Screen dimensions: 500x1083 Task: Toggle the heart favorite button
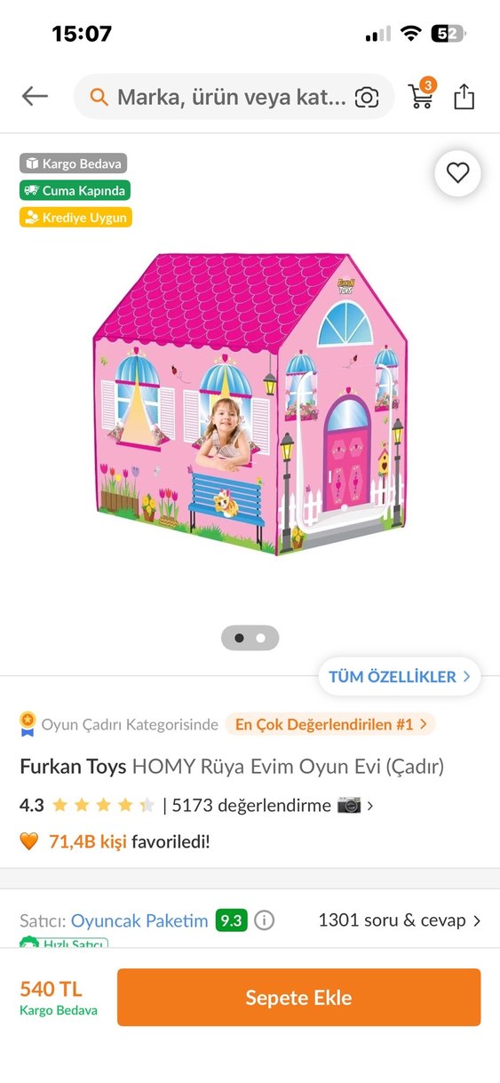[457, 173]
